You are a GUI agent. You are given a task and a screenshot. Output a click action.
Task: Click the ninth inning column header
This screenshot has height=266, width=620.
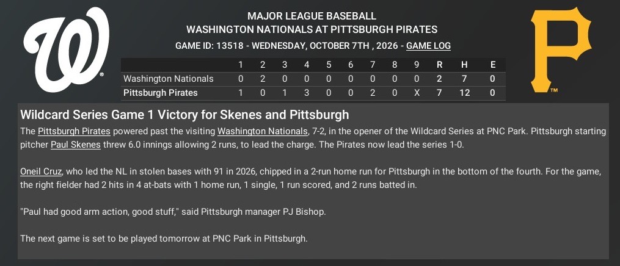tap(417, 65)
